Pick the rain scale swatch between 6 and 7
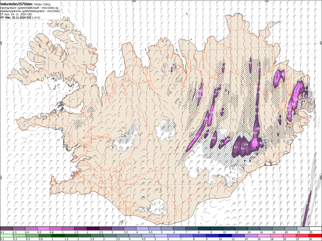 tap(174, 235)
